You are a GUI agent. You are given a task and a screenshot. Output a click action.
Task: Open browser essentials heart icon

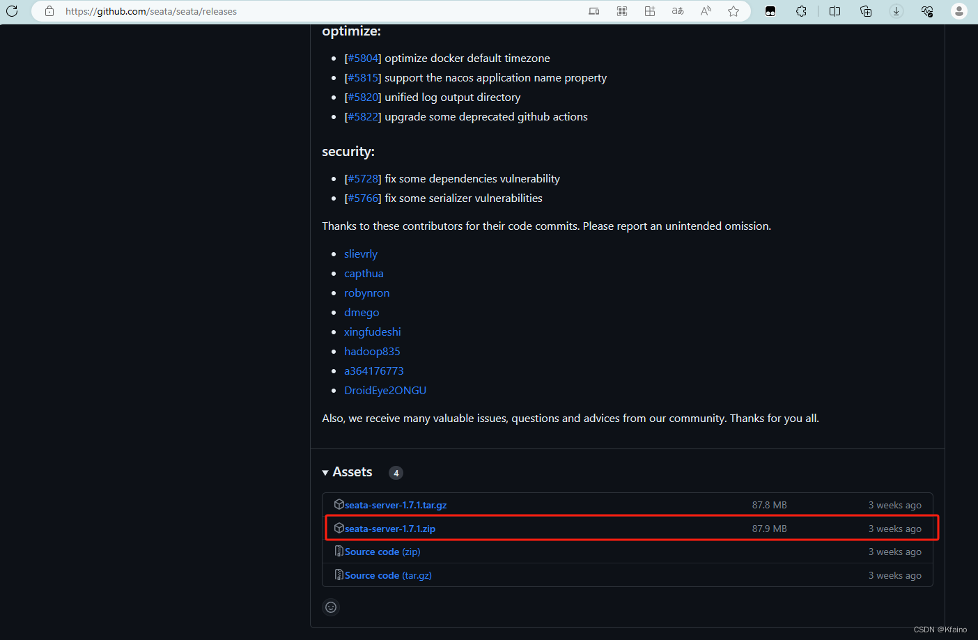coord(927,11)
